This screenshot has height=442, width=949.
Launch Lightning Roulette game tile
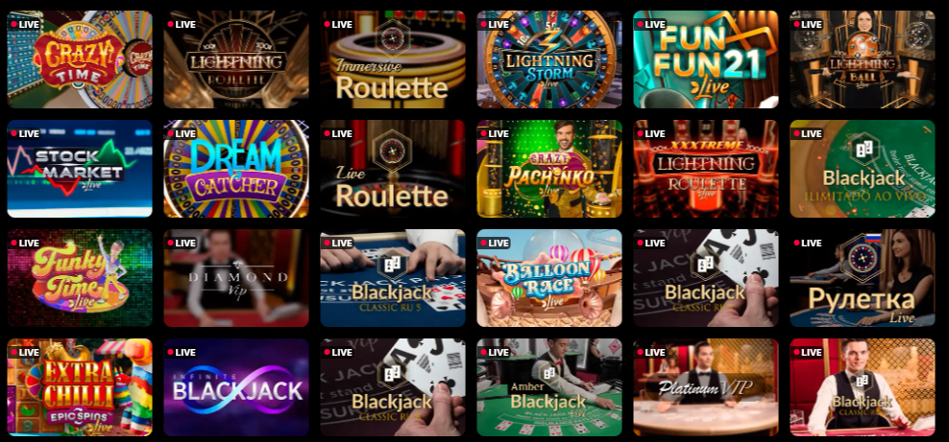click(x=236, y=59)
